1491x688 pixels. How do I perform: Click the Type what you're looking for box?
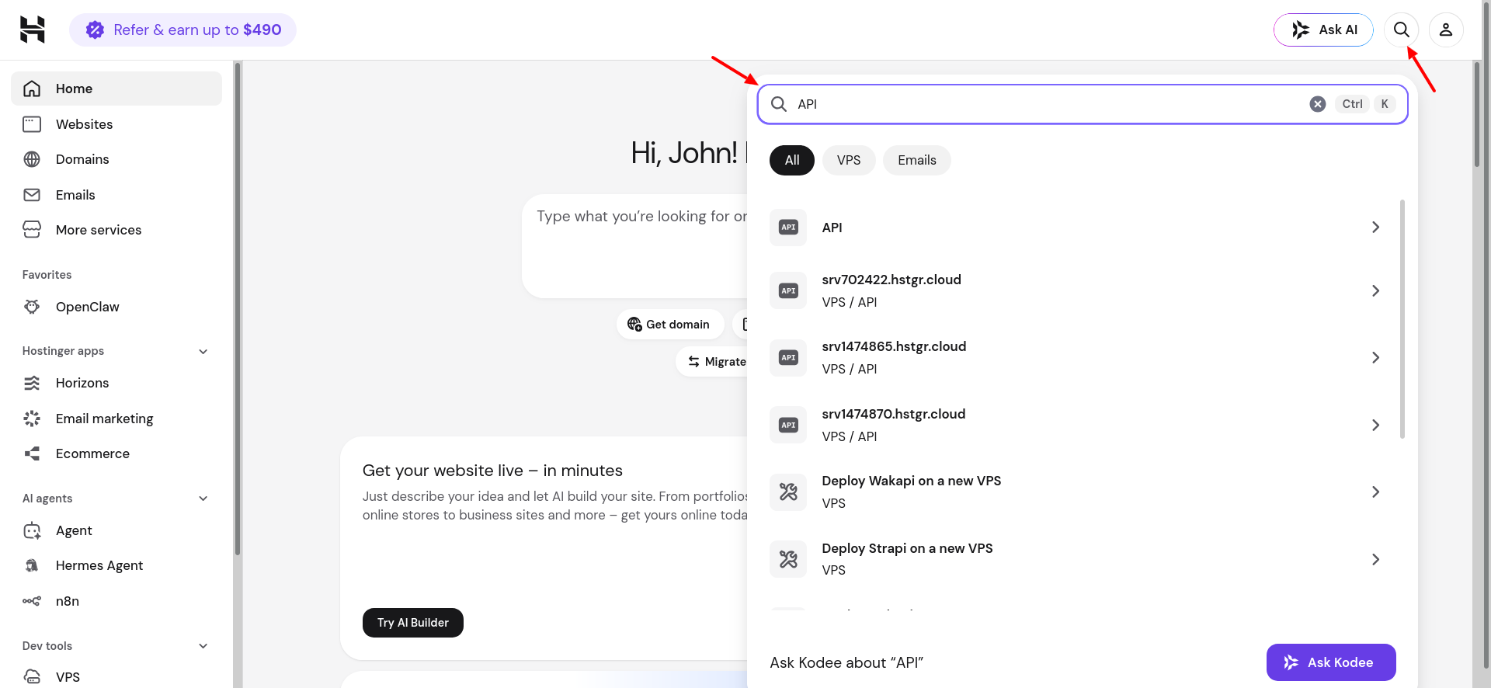point(635,246)
